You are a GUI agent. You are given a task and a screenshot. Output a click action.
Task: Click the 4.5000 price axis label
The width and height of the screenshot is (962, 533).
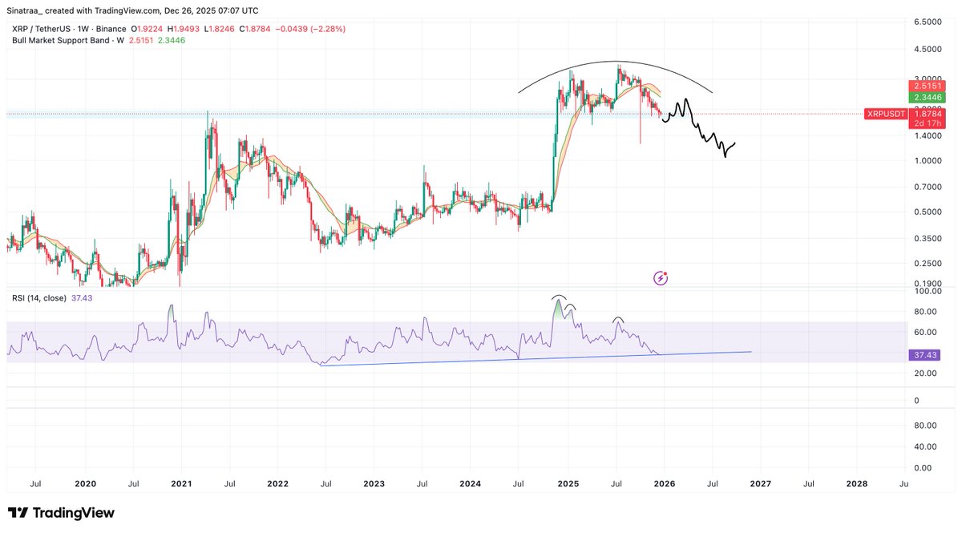tap(928, 50)
